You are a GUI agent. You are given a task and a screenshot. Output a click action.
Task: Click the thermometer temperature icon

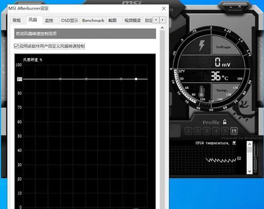[202, 92]
